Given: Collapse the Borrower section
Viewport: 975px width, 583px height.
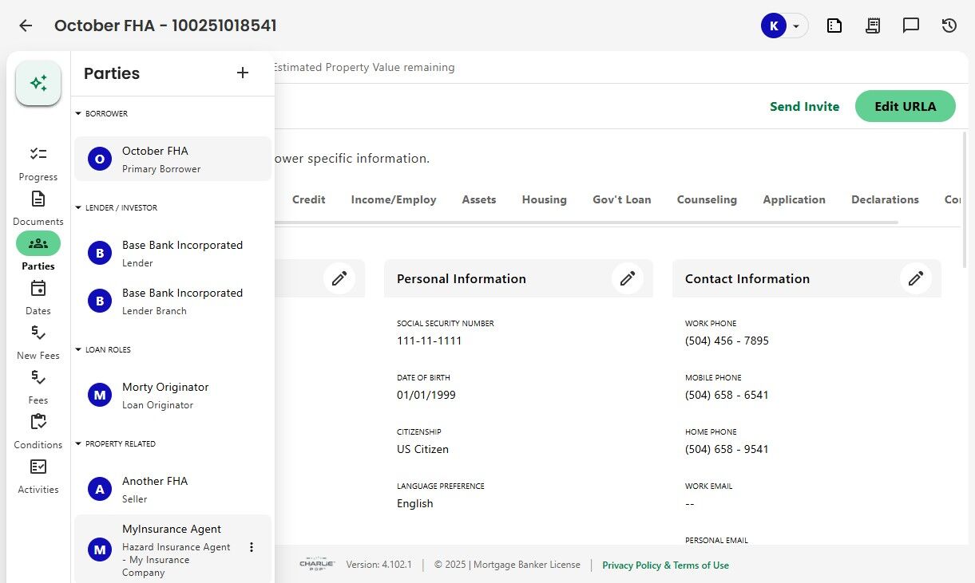Looking at the screenshot, I should 78,114.
